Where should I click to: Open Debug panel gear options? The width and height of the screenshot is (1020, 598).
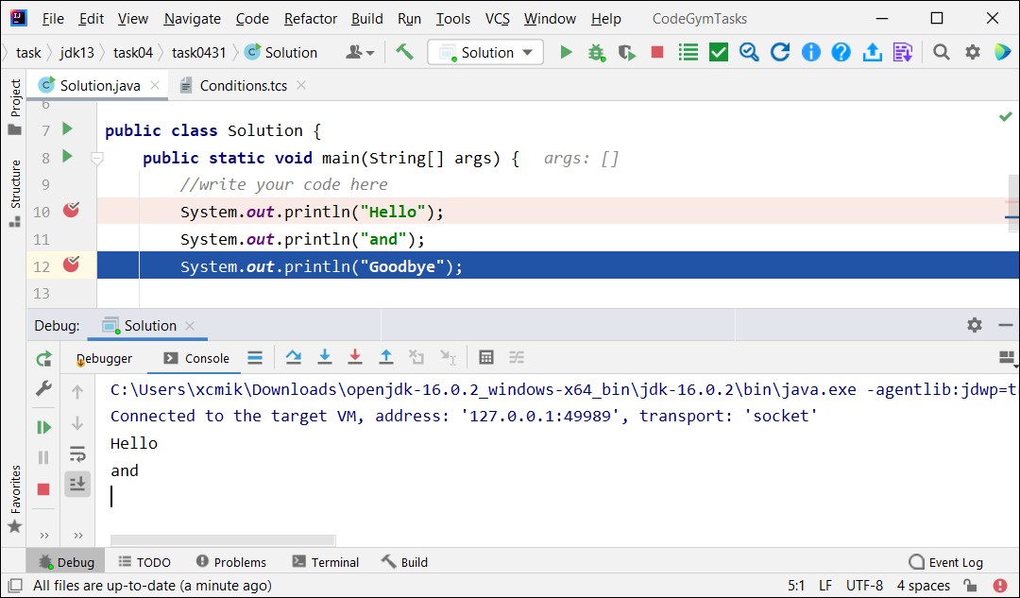(974, 325)
